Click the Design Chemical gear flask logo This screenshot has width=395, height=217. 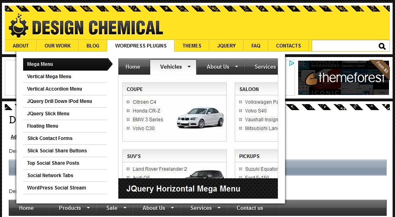(x=18, y=26)
